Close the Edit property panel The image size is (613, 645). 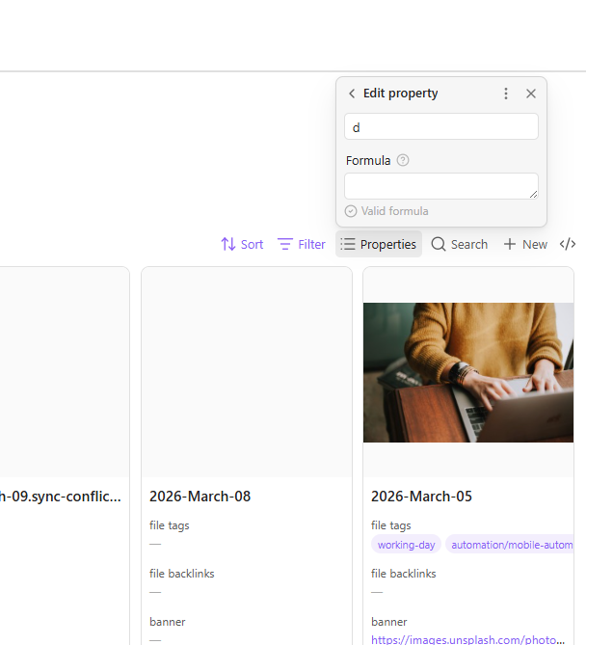tap(531, 94)
